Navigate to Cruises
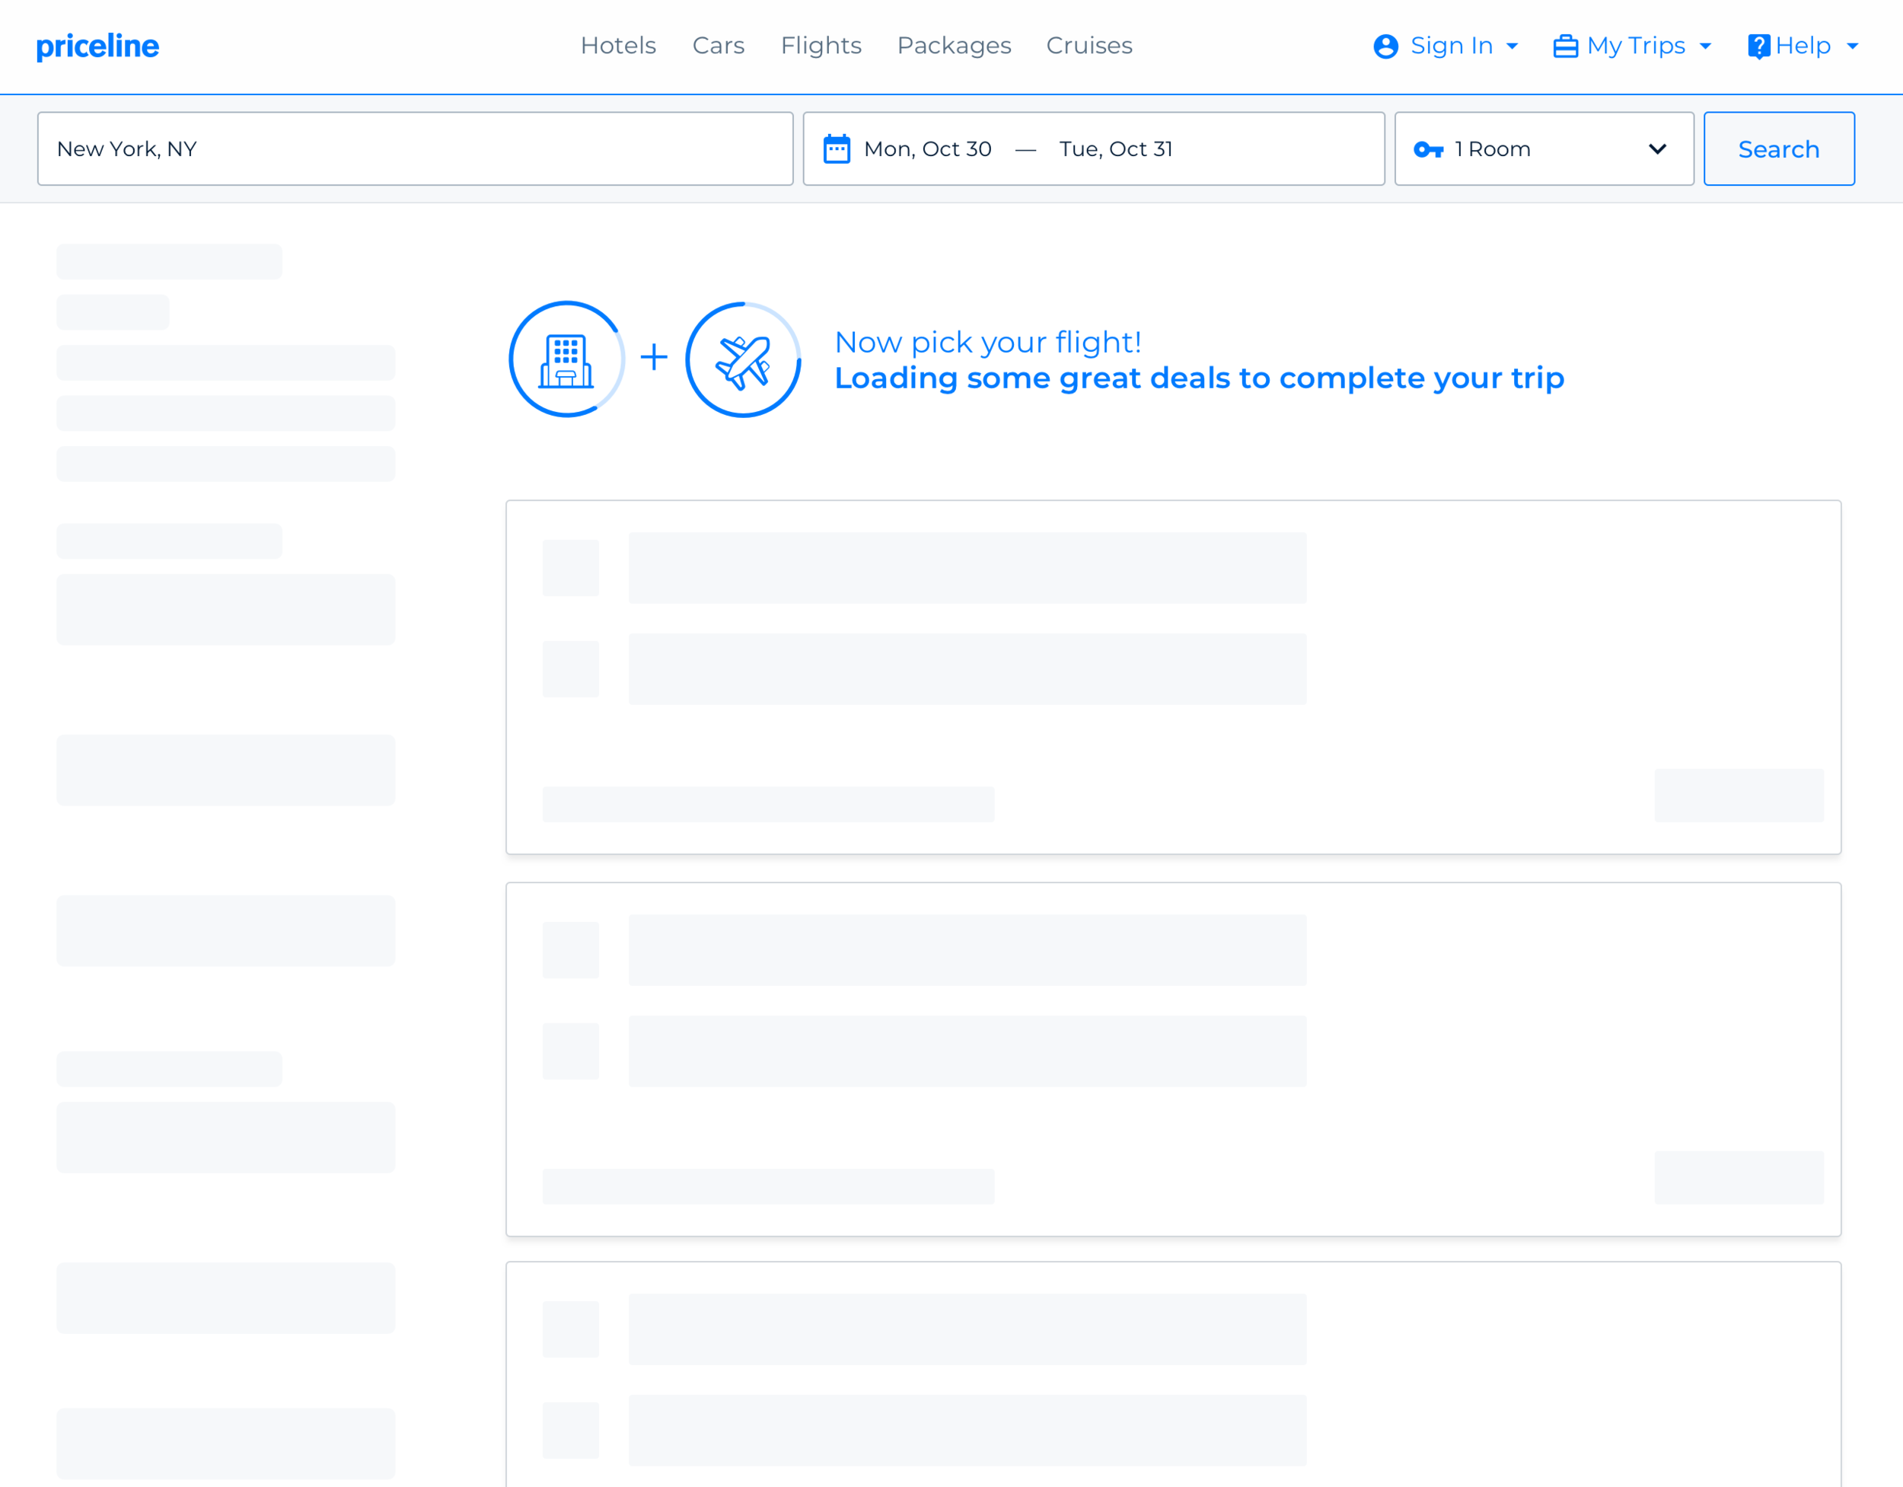1903x1487 pixels. pyautogui.click(x=1089, y=46)
